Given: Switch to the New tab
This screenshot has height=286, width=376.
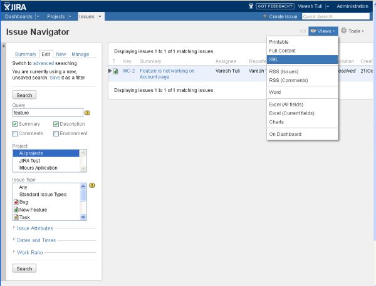Looking at the screenshot, I should pos(61,54).
